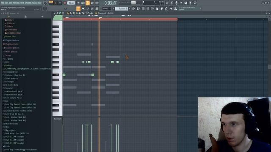
Task: Click the render/export audio icon
Action: pos(190,3)
